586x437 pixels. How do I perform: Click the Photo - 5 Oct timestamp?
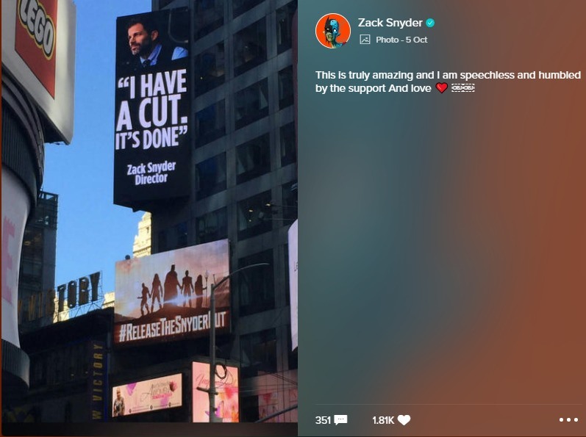(401, 40)
